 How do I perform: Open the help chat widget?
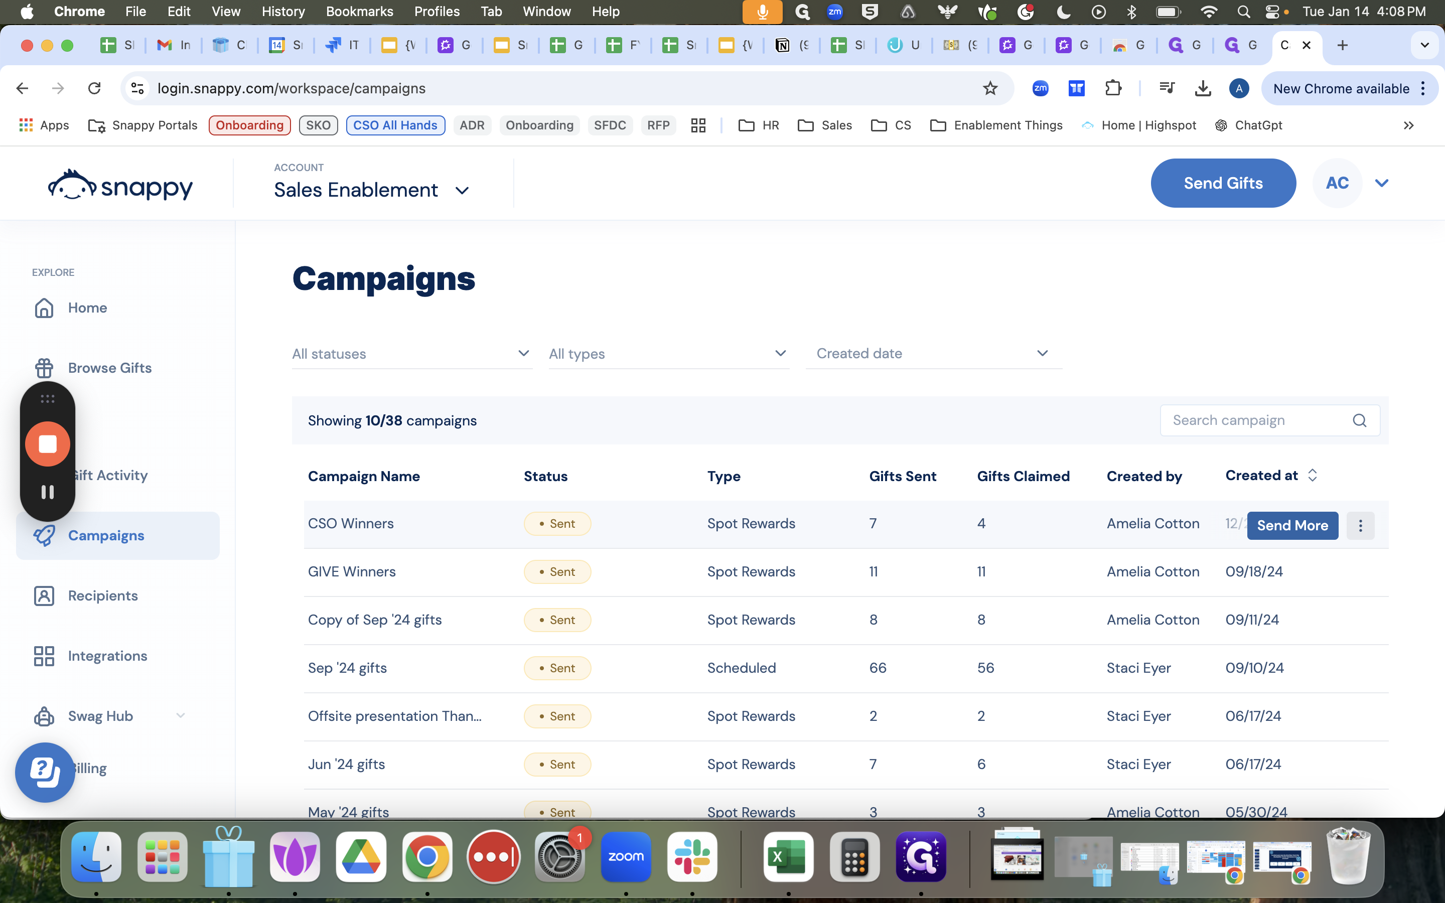click(x=45, y=772)
